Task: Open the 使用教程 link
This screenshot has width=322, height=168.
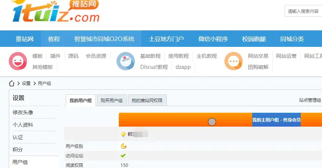Action: (178, 56)
